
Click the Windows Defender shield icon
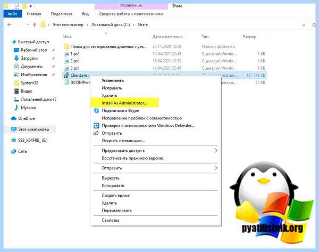pos(96,126)
